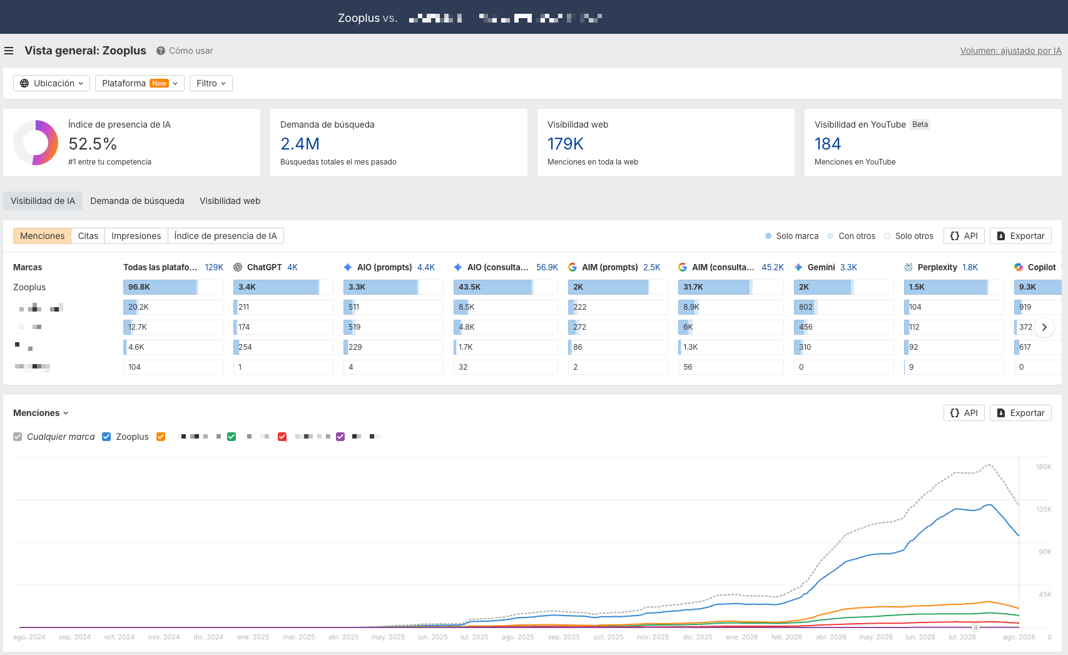Click the 802 cell in Gemini column
Screen dimensions: 1068x655
[x=844, y=307]
